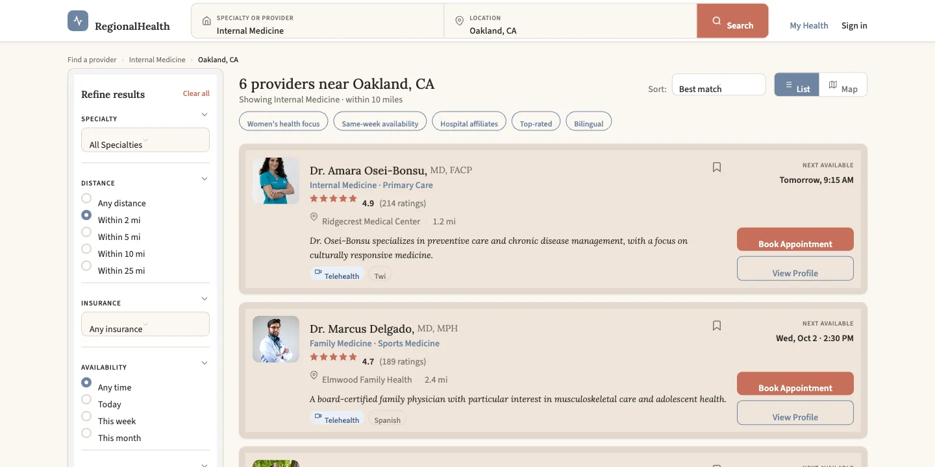
Task: View Profile of Dr. Marcus Delgado
Action: [795, 413]
